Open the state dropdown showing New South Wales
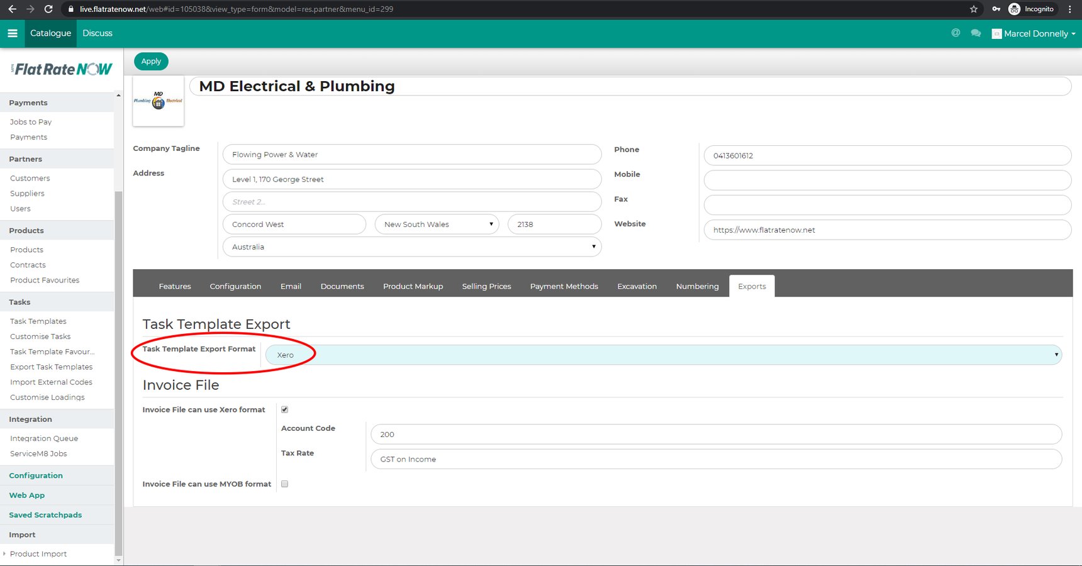1082x566 pixels. [x=437, y=224]
